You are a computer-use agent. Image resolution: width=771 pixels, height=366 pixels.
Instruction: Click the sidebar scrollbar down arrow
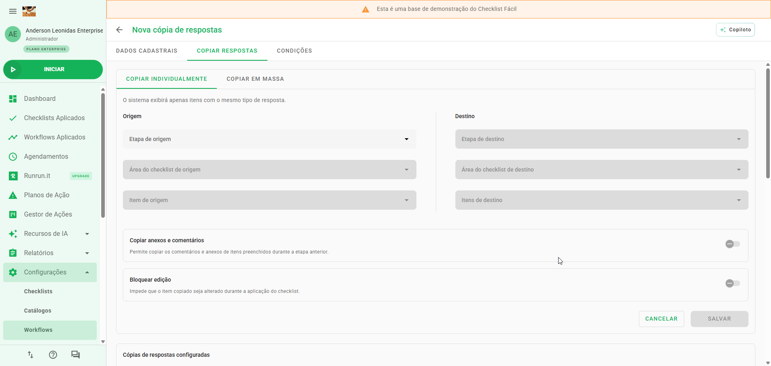click(103, 341)
